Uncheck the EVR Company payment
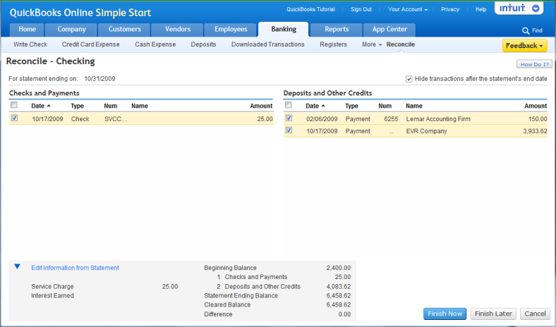 point(289,130)
